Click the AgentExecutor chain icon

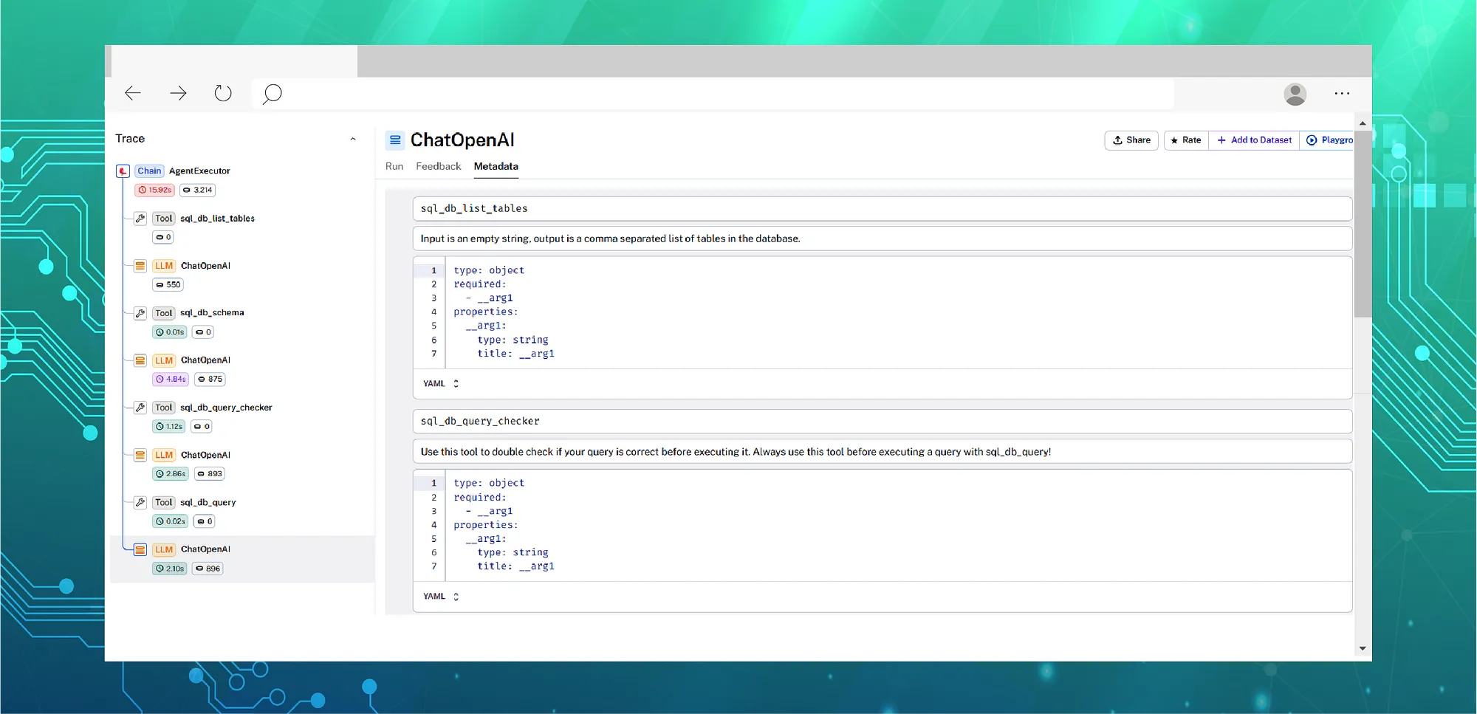[x=123, y=171]
